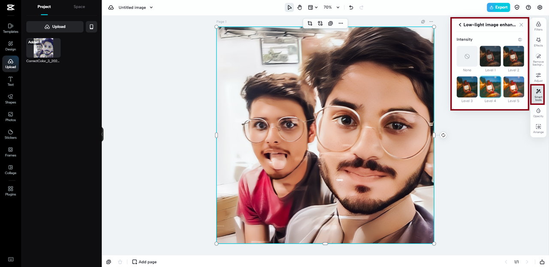Duplicate image using floating toolbar icon
549x267 pixels.
330,24
